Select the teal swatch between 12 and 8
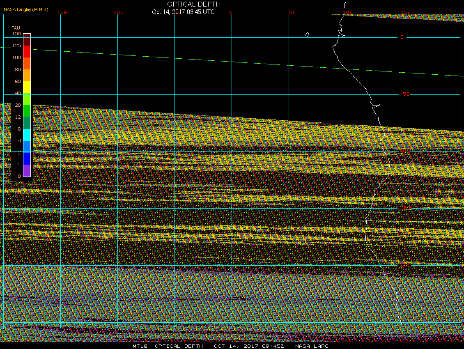464x349 pixels. 27,123
